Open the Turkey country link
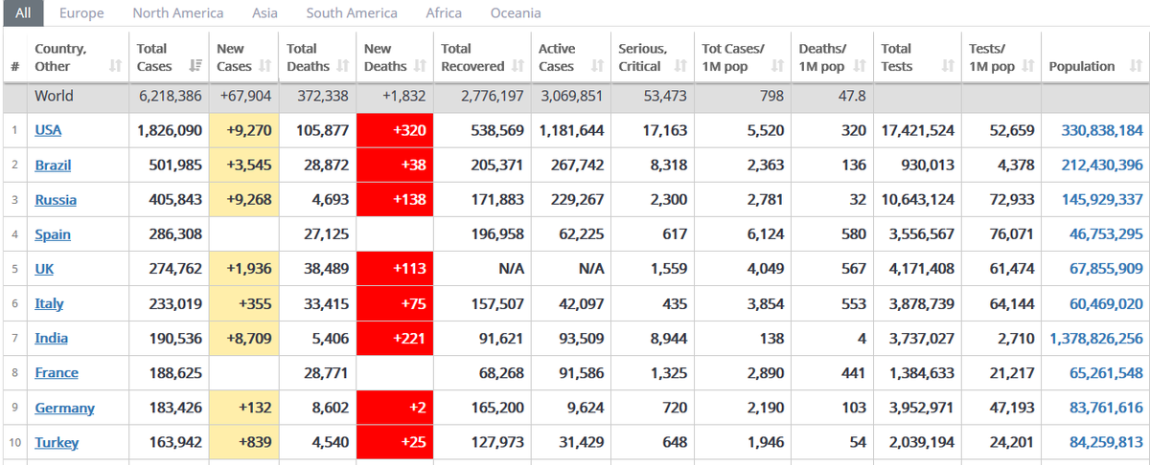Image resolution: width=1150 pixels, height=465 pixels. (57, 442)
